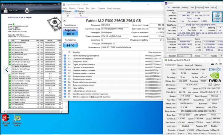223x135 pixels.
Task: Click HDDScan vertical scrollbar down arrow
Action: coord(66,107)
